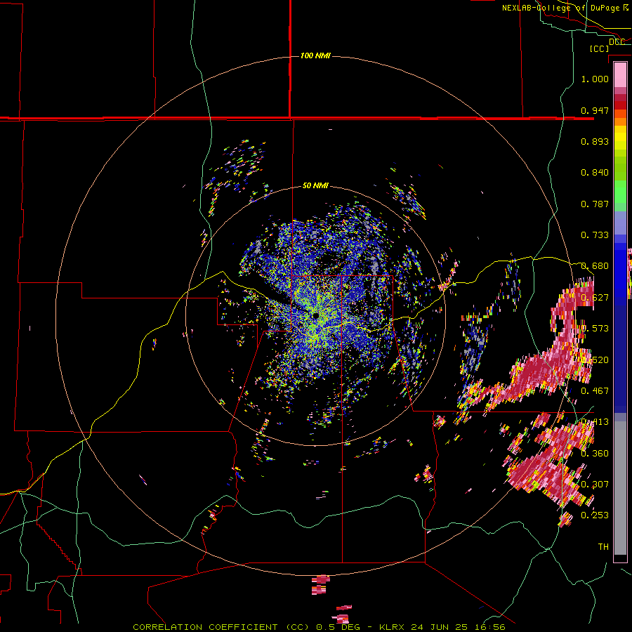Click the 0.787 color scale value
This screenshot has height=632, width=632.
[595, 204]
